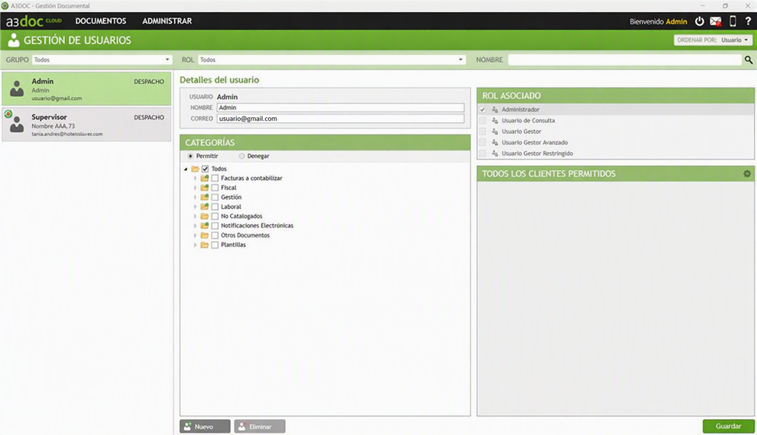Check Facturas a contabilizar checkbox

pyautogui.click(x=215, y=178)
